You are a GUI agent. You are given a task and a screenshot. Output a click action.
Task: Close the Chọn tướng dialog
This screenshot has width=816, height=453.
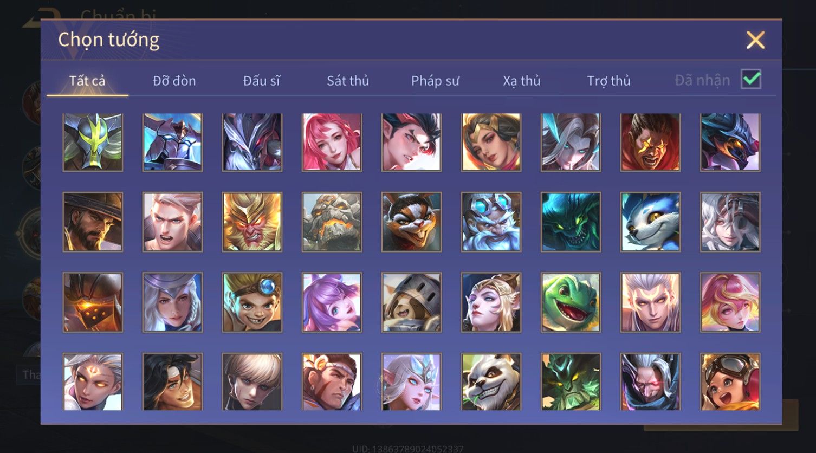click(x=755, y=40)
